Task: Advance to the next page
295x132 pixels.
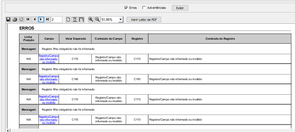Action: (41, 19)
